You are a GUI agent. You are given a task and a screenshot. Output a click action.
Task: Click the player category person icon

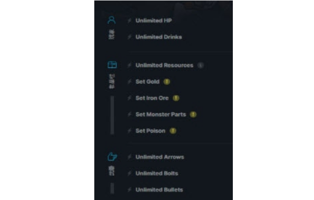(112, 20)
